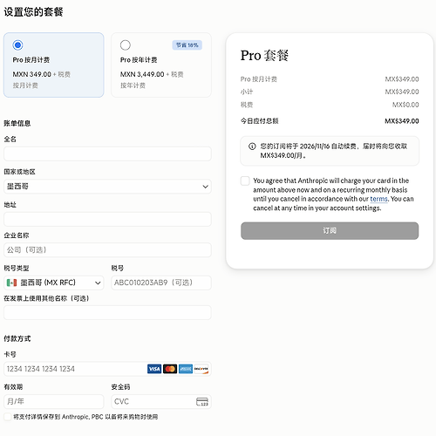
Task: Select the Pro 按年计费 radio button
Action: (126, 45)
